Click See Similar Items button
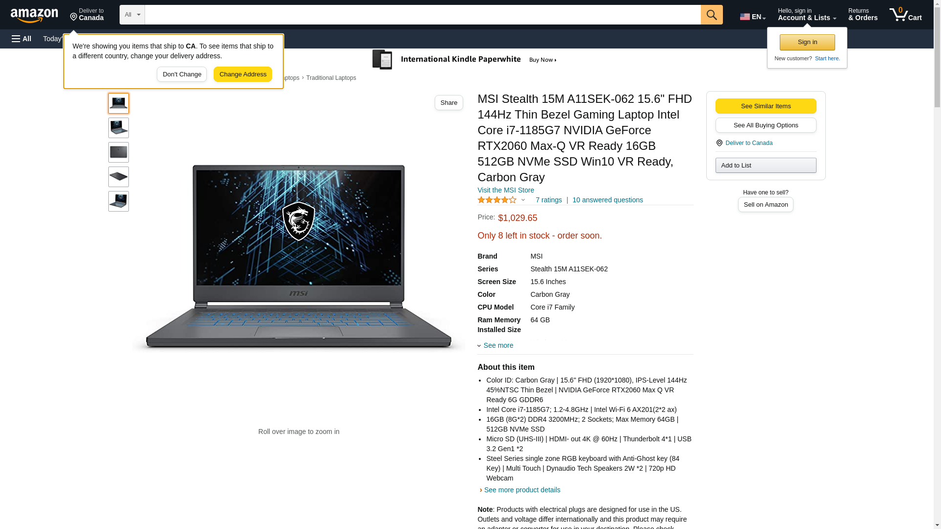941x529 pixels. pyautogui.click(x=766, y=106)
